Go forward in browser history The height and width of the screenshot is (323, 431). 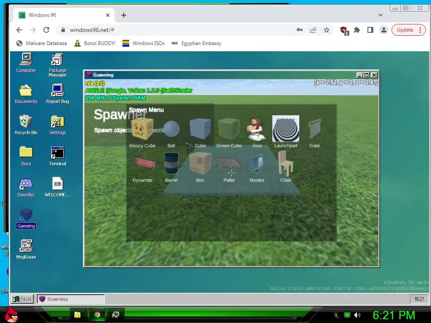coord(33,30)
